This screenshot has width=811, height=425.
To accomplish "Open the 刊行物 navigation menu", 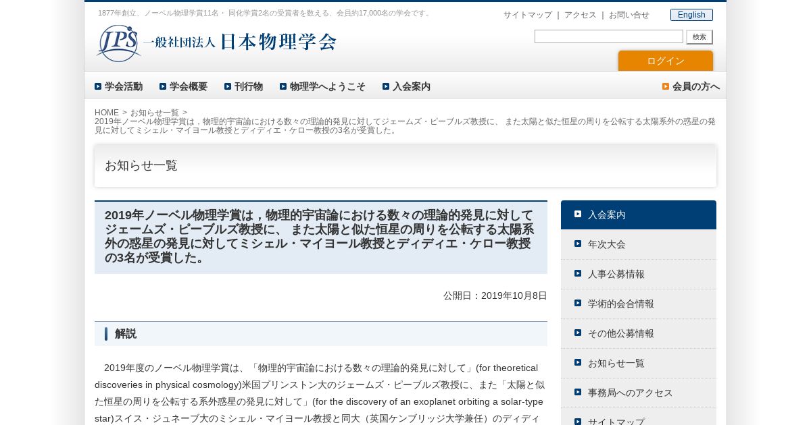I will [x=244, y=86].
